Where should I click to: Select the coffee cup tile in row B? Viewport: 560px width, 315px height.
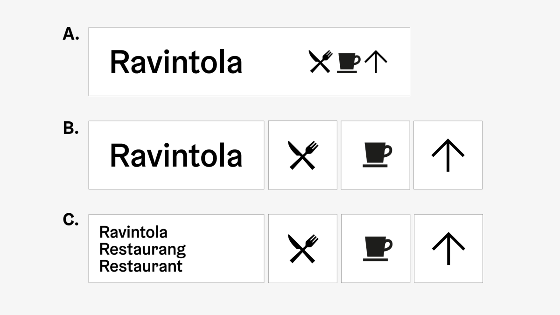point(376,155)
